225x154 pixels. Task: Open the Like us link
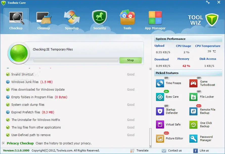204,150
